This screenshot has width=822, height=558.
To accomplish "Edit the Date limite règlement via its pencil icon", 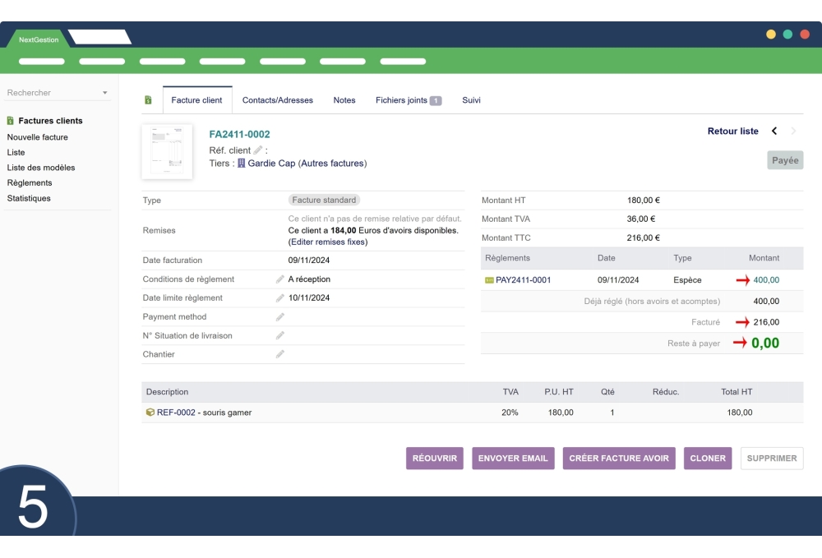I will [281, 297].
